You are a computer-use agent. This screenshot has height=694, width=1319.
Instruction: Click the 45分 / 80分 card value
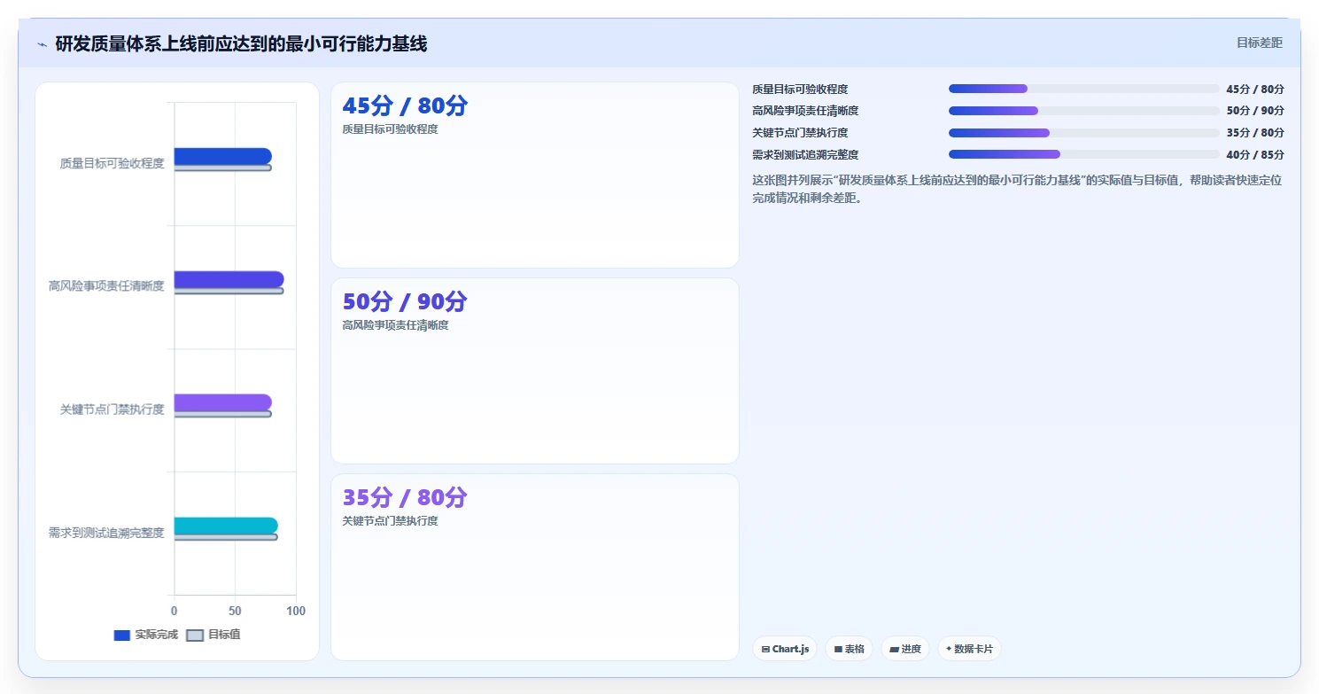[x=405, y=106]
